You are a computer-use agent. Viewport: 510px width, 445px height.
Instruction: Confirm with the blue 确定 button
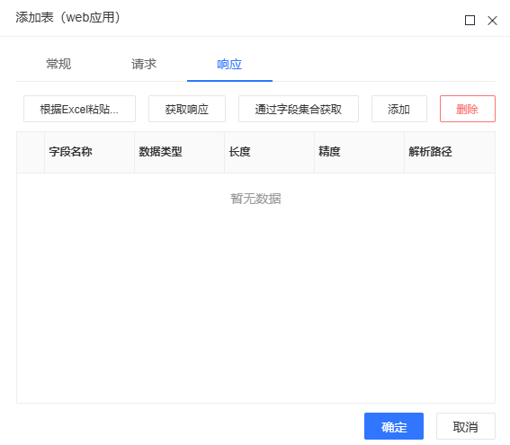pos(394,426)
